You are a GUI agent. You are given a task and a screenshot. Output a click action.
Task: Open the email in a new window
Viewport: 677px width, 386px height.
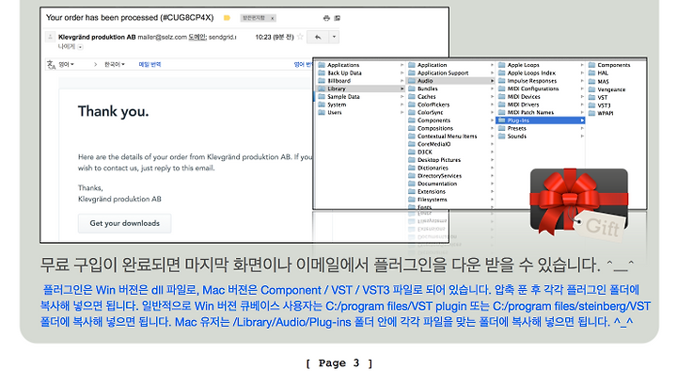pos(338,18)
